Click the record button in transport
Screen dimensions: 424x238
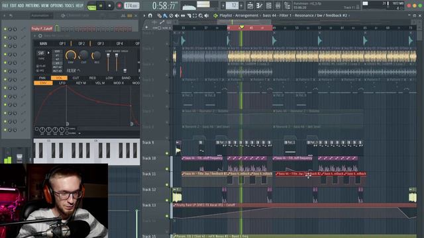119,5
